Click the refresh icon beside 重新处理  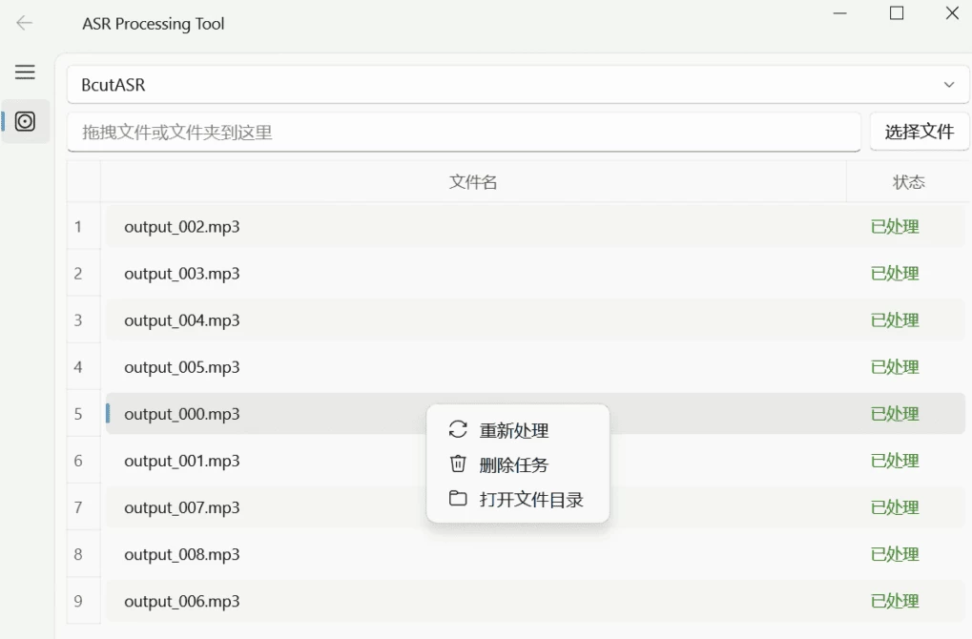tap(458, 430)
